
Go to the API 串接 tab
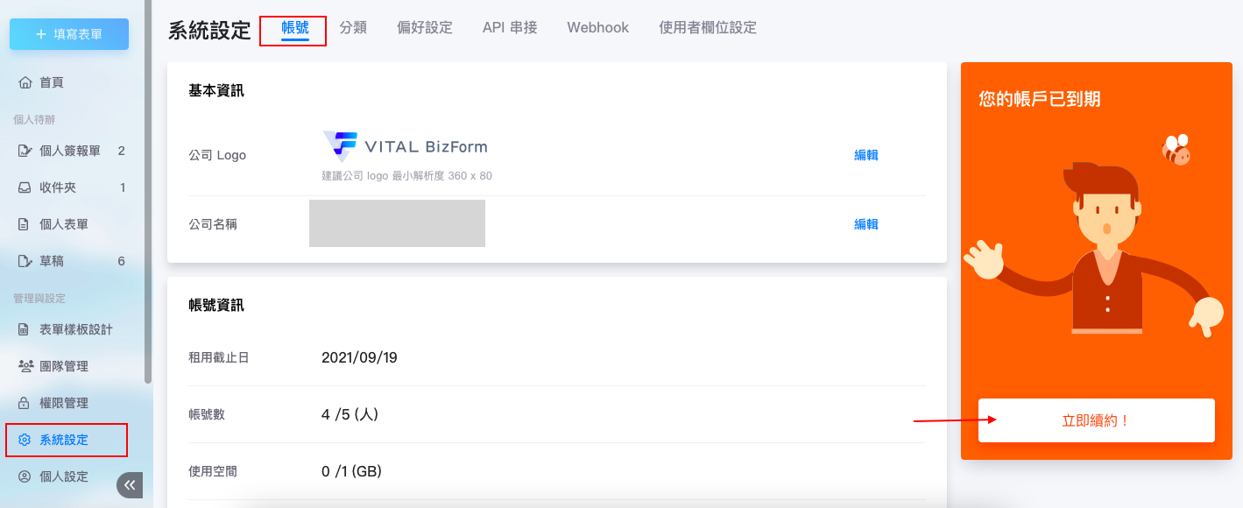pos(510,28)
